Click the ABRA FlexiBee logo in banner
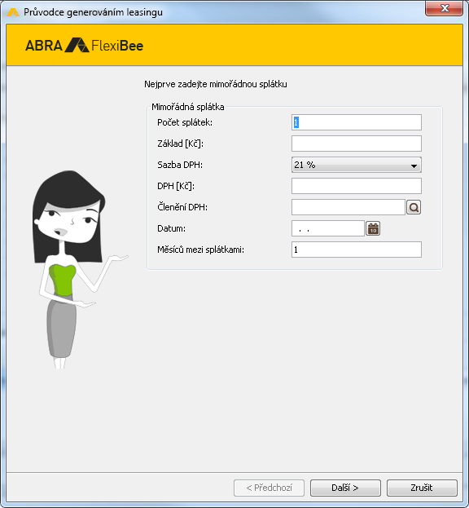 84,46
